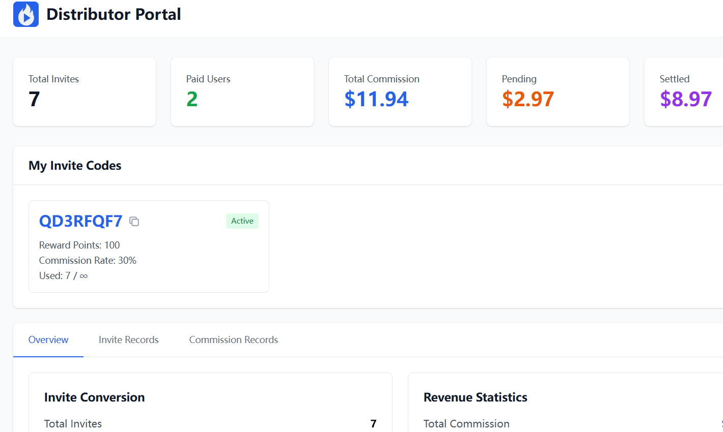
Task: Click the Paid Users label
Action: tap(208, 79)
